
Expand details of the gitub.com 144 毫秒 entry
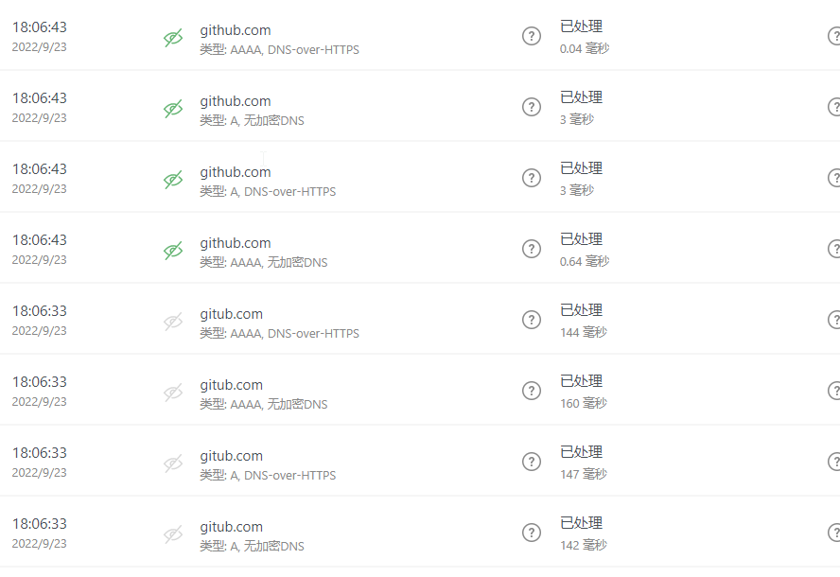(231, 314)
